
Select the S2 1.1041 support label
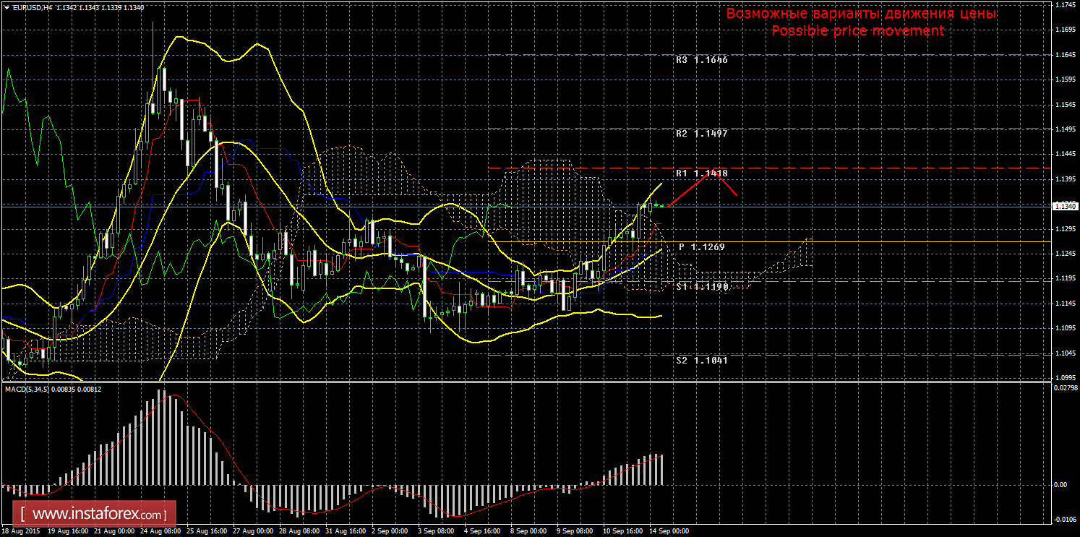tap(701, 360)
